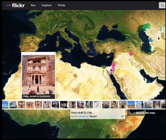Screen dimensions: 166x140
Task: Click the flickr logo
Action: 16,5
